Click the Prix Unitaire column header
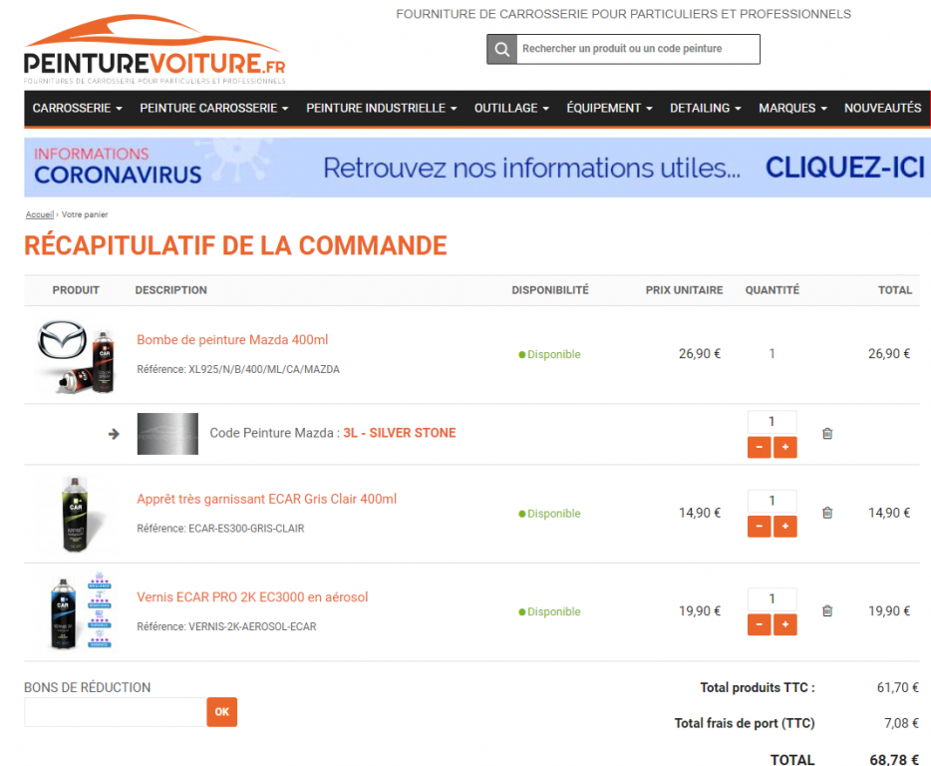Image resolution: width=931 pixels, height=766 pixels. 684,290
